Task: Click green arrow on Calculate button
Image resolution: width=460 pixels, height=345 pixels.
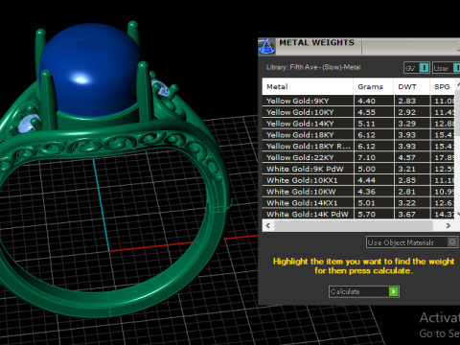Action: 394,291
